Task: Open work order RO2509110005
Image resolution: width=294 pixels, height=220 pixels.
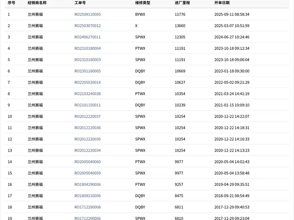Action: point(88,14)
